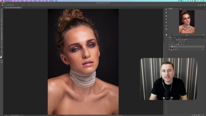Click the foreground color swatch
The image size is (206, 116).
pos(1,57)
